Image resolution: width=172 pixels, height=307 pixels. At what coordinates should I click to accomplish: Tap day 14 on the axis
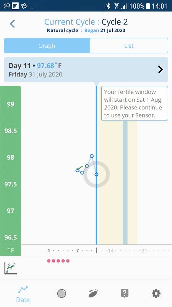(111, 251)
